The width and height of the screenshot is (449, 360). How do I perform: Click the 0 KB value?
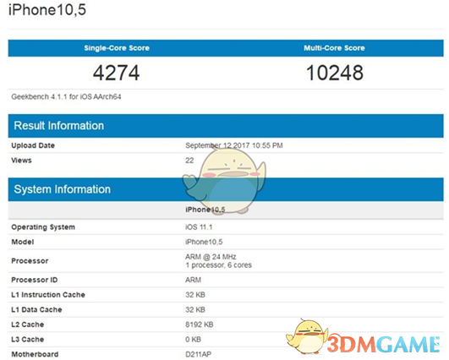tap(194, 340)
